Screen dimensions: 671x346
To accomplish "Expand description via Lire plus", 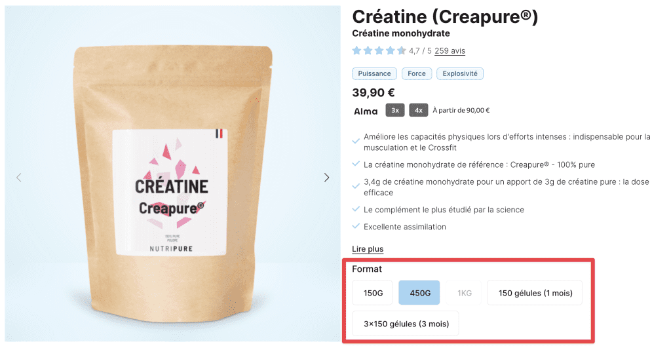I will (368, 249).
